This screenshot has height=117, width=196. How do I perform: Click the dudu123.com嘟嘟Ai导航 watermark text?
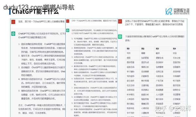pyautogui.click(x=39, y=7)
